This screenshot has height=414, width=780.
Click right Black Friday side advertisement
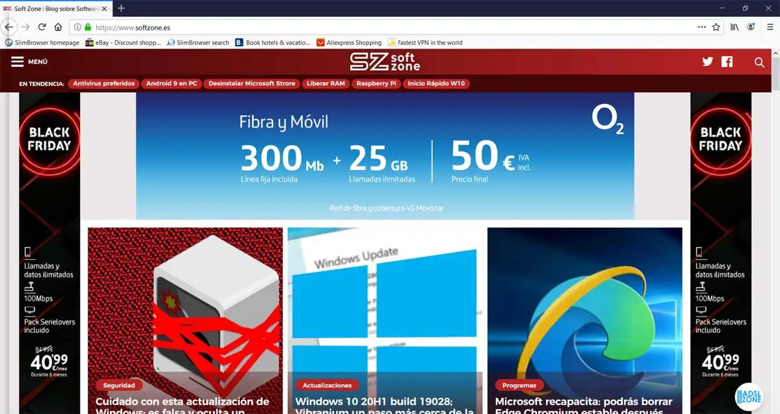pyautogui.click(x=721, y=253)
